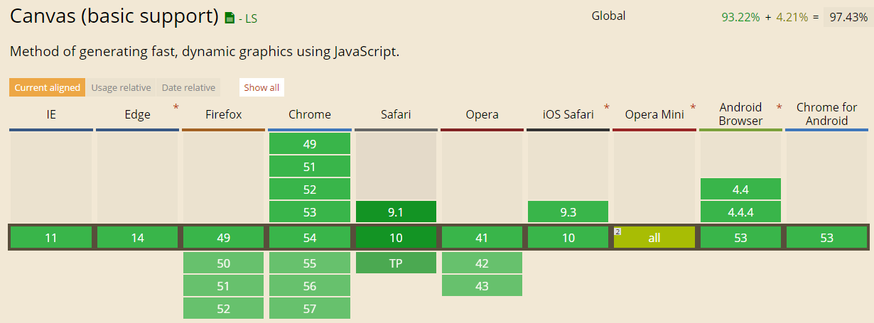The height and width of the screenshot is (323, 874).
Task: Click the 93.22% full support percentage
Action: point(741,17)
